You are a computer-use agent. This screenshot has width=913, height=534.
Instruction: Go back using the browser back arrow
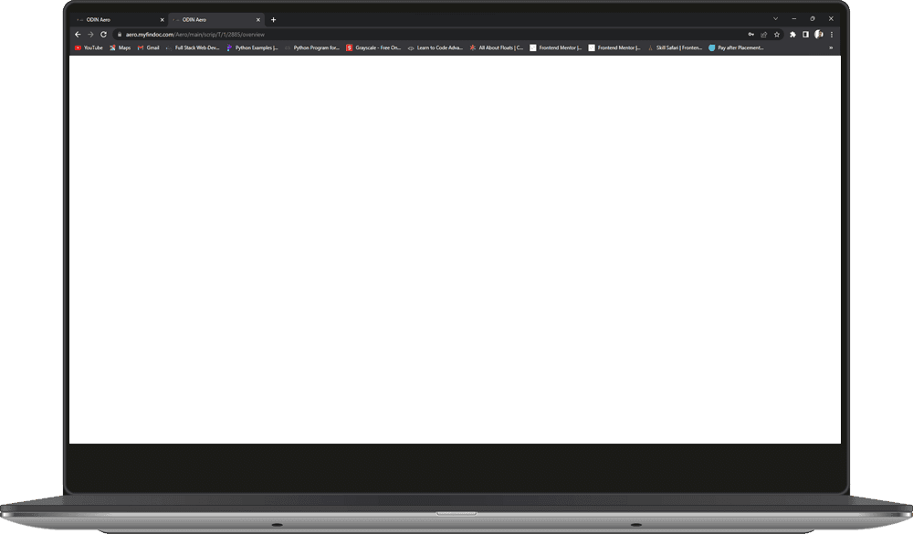(x=78, y=35)
